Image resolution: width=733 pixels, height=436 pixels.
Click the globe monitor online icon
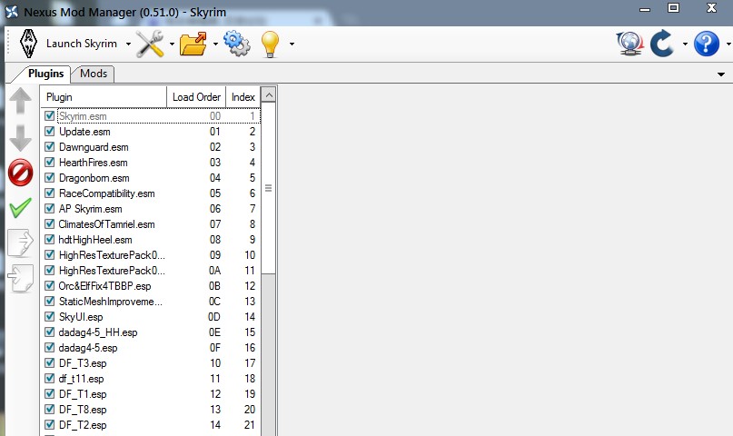pyautogui.click(x=629, y=44)
